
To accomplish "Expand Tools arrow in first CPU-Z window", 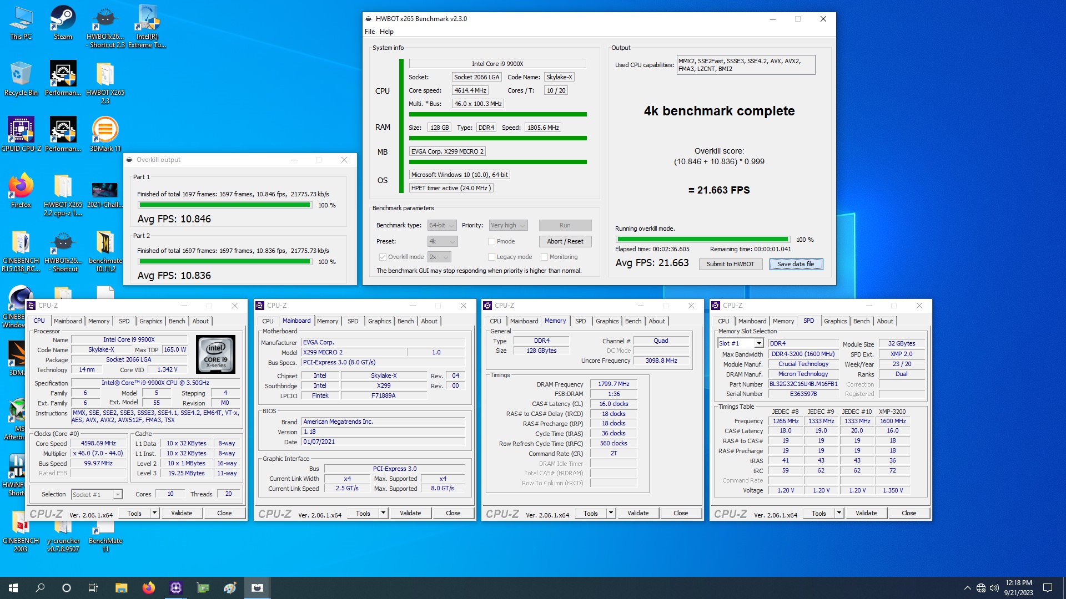I will [155, 513].
